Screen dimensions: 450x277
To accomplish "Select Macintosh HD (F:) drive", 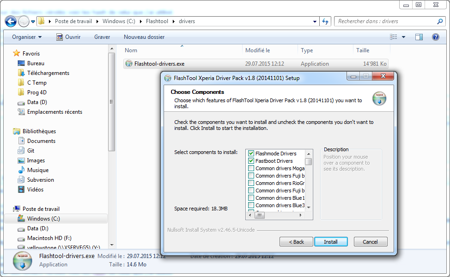I will coord(49,238).
